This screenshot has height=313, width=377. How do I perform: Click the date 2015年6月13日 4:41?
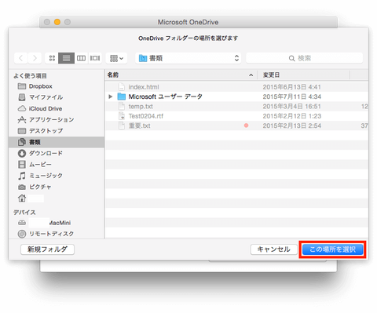292,87
